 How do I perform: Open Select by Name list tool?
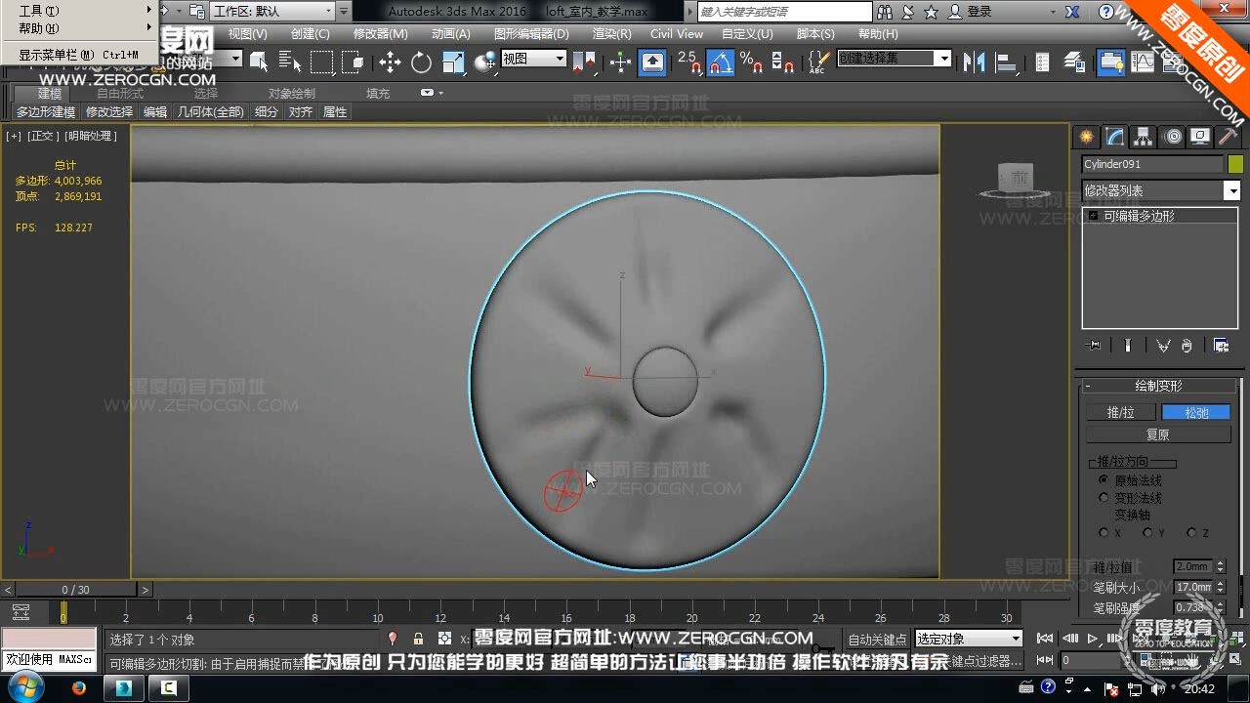click(x=290, y=62)
